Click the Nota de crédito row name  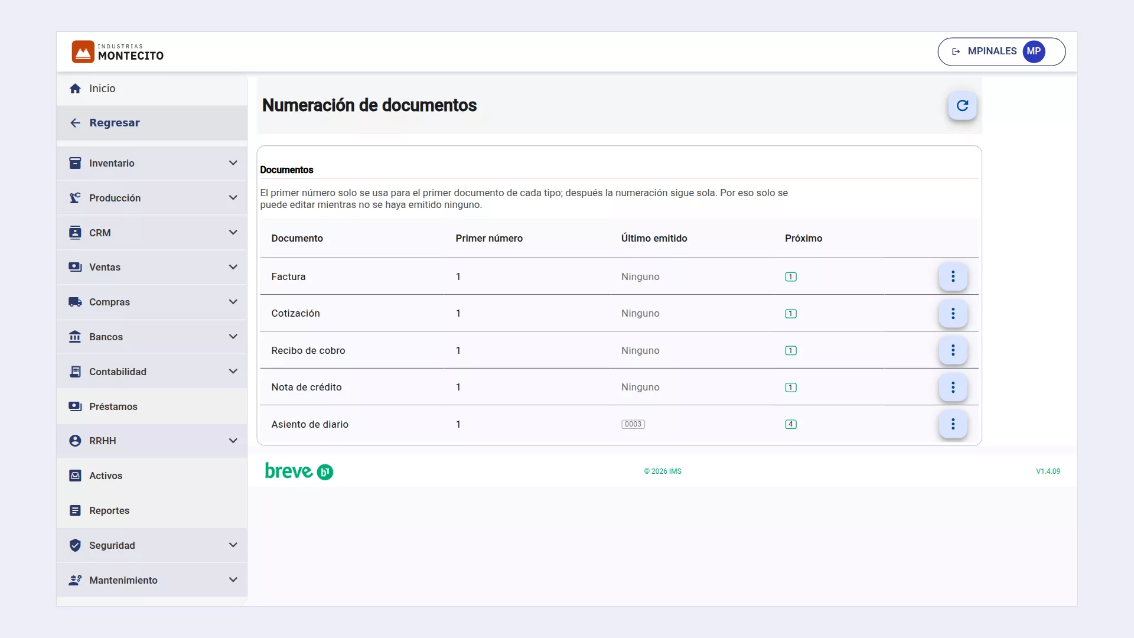tap(306, 388)
